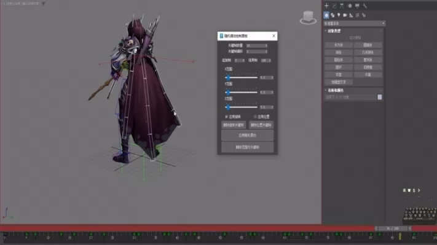
Task: Collapse the Name and Color rollout
Action: tap(335, 90)
